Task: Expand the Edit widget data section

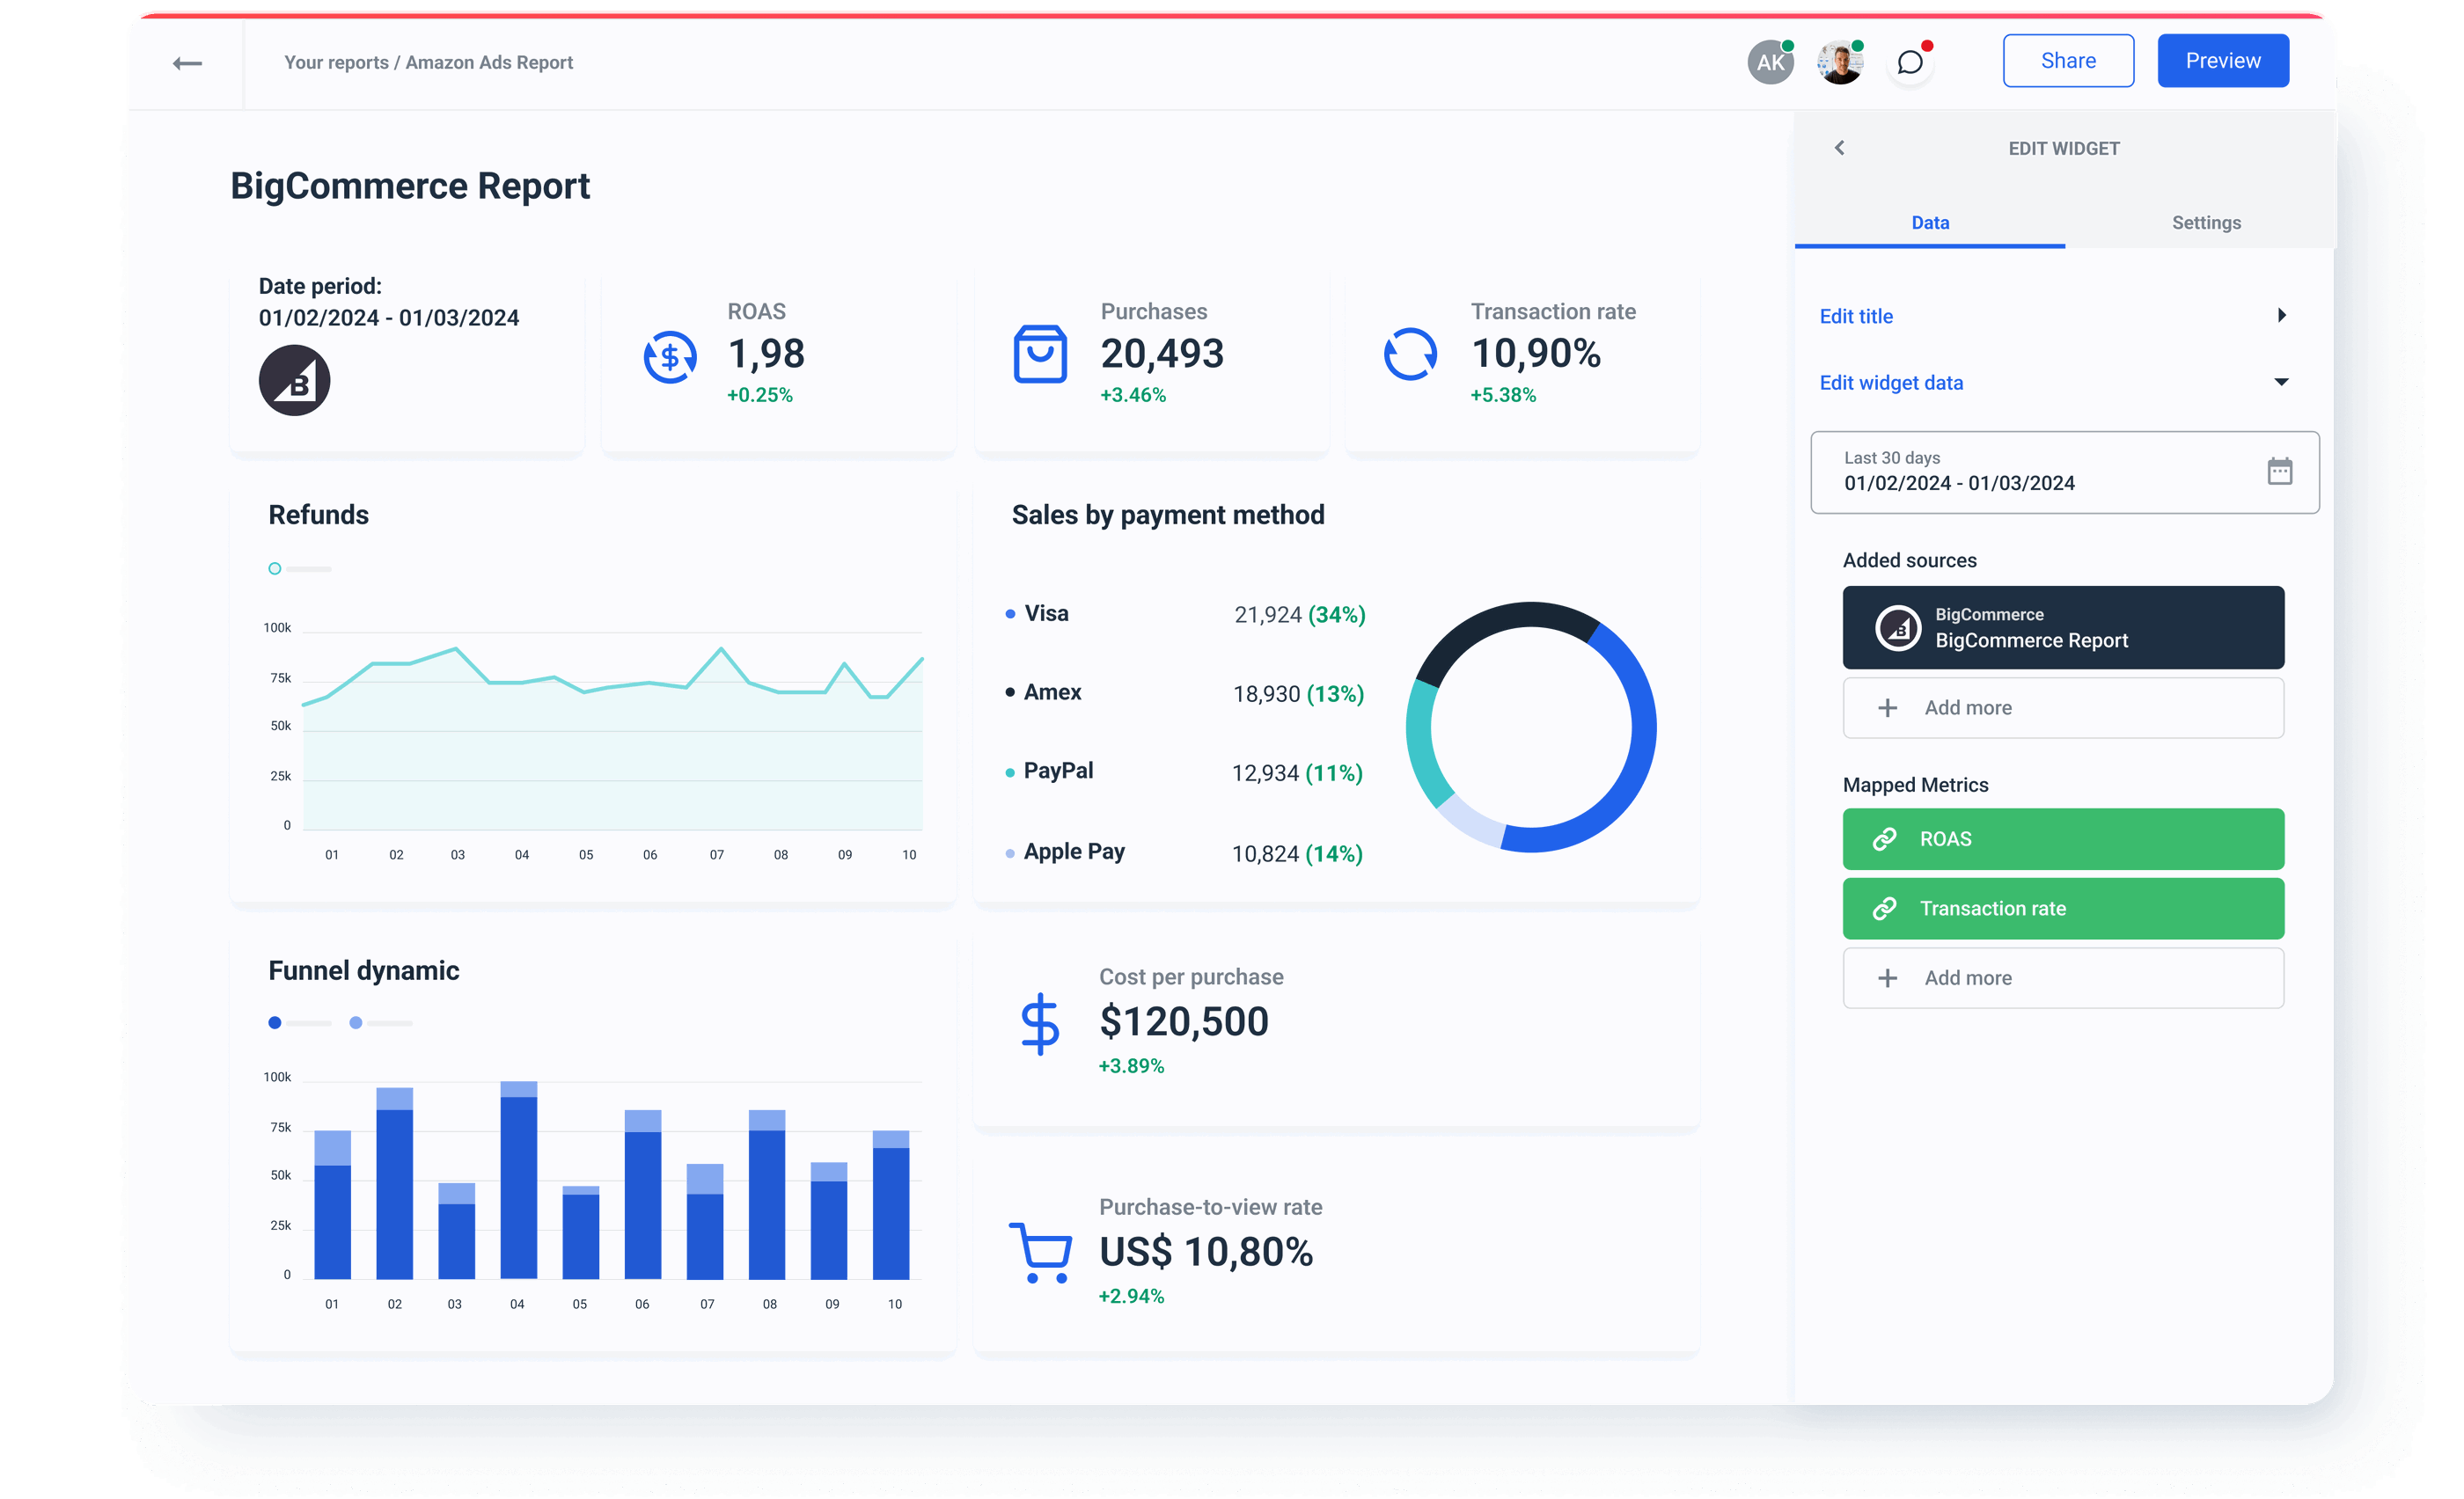Action: [2281, 382]
